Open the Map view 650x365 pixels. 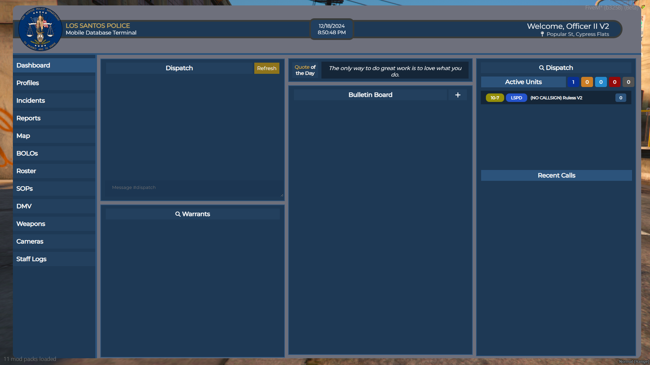[54, 136]
